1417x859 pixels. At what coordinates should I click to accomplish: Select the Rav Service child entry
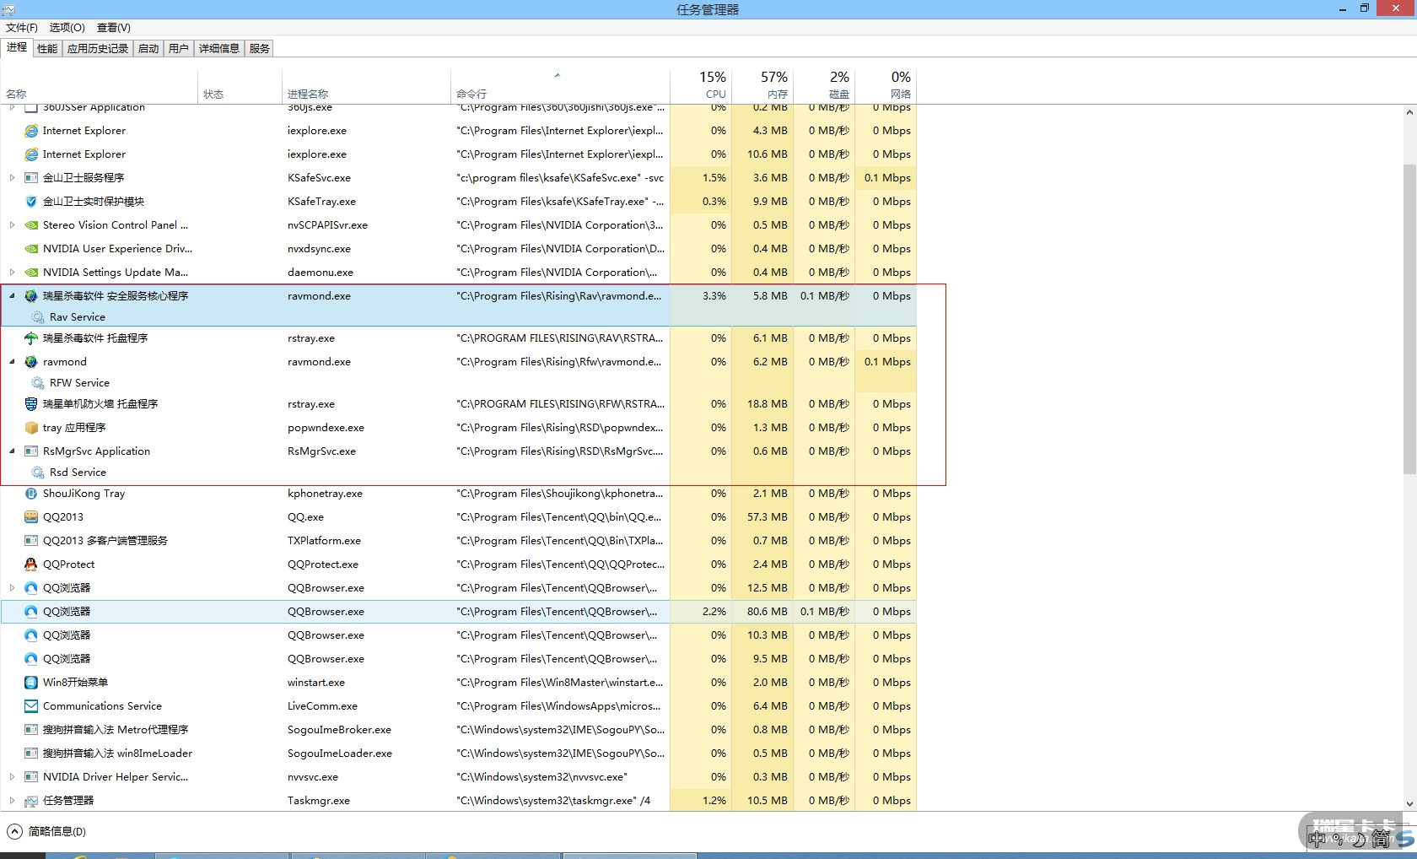pyautogui.click(x=77, y=317)
